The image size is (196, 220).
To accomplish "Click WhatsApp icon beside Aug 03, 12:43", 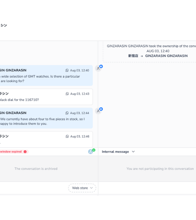I will click(x=67, y=94).
